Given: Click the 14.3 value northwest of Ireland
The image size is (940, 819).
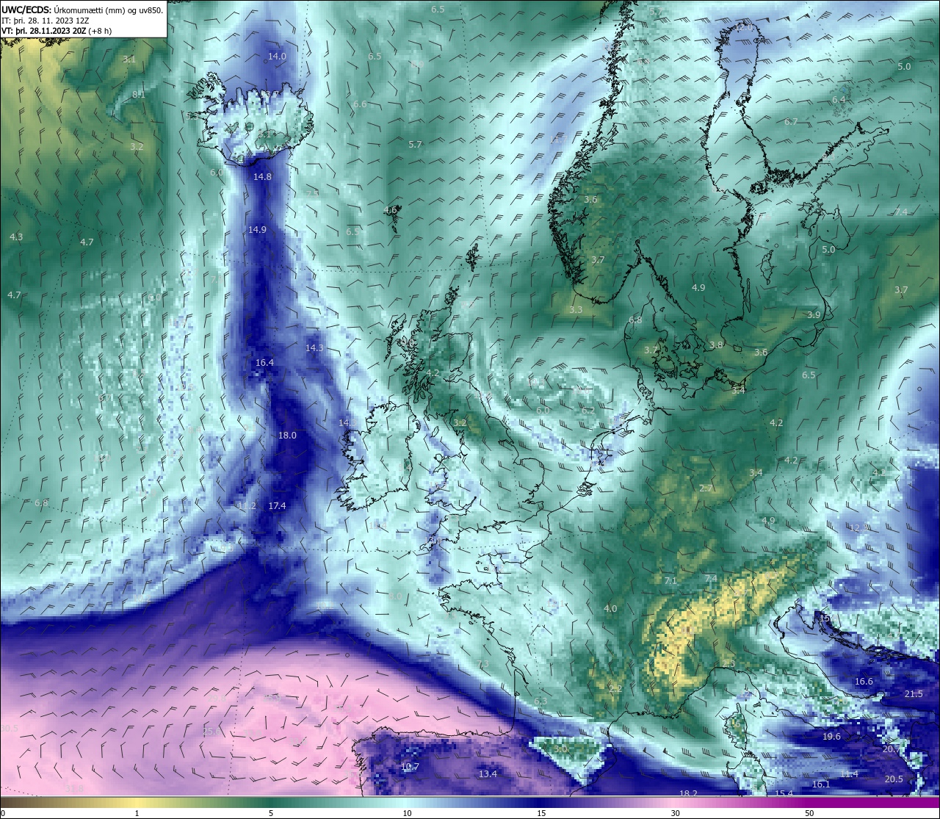Looking at the screenshot, I should pos(314,348).
